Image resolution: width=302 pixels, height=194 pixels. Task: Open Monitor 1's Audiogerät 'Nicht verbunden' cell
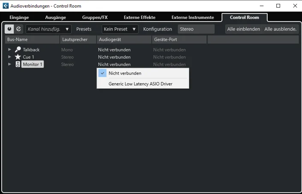point(114,64)
